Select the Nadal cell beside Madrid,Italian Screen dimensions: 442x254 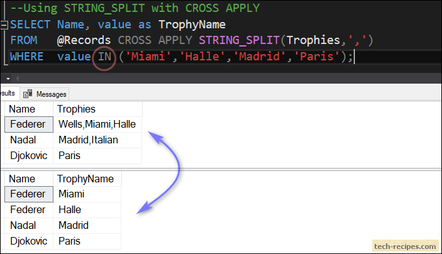coord(29,140)
